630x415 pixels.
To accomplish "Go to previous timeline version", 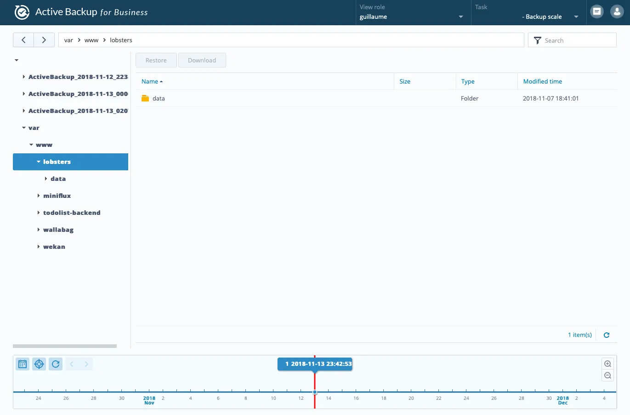I will click(x=72, y=364).
